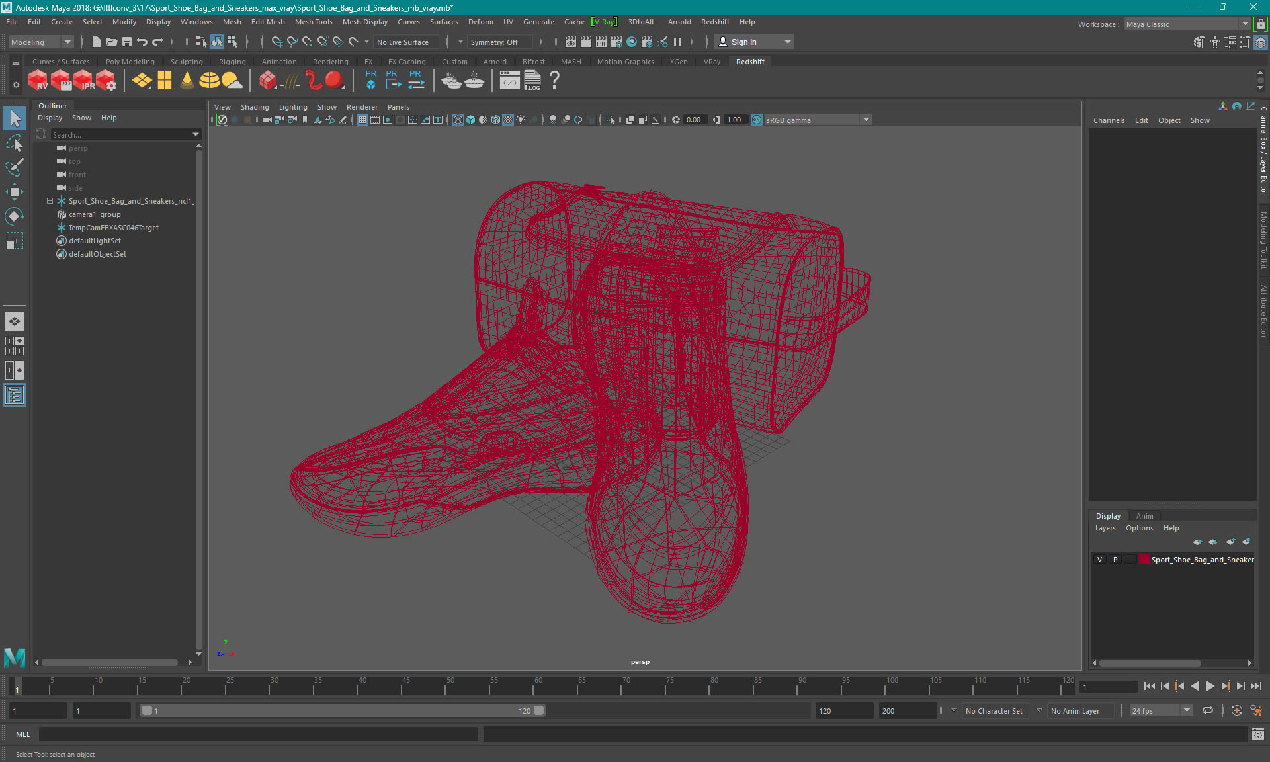Viewport: 1270px width, 762px height.
Task: Activate the Lasso selection tool
Action: (x=15, y=143)
